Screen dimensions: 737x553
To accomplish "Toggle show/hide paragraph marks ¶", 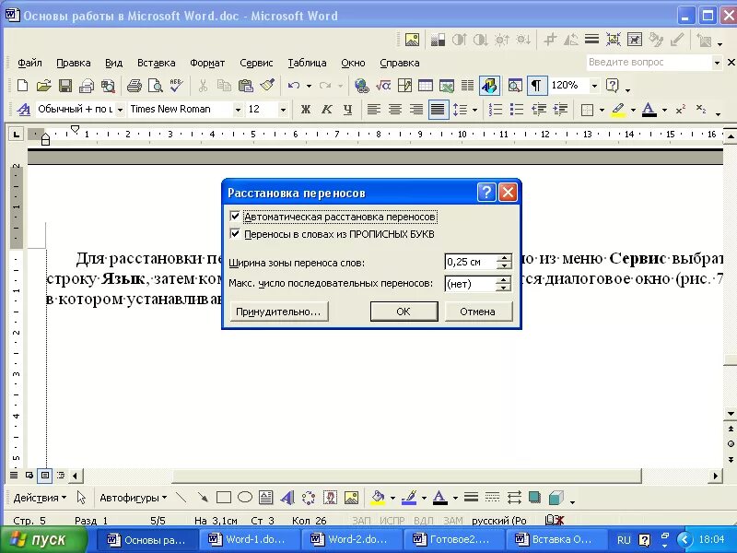I will coord(536,86).
